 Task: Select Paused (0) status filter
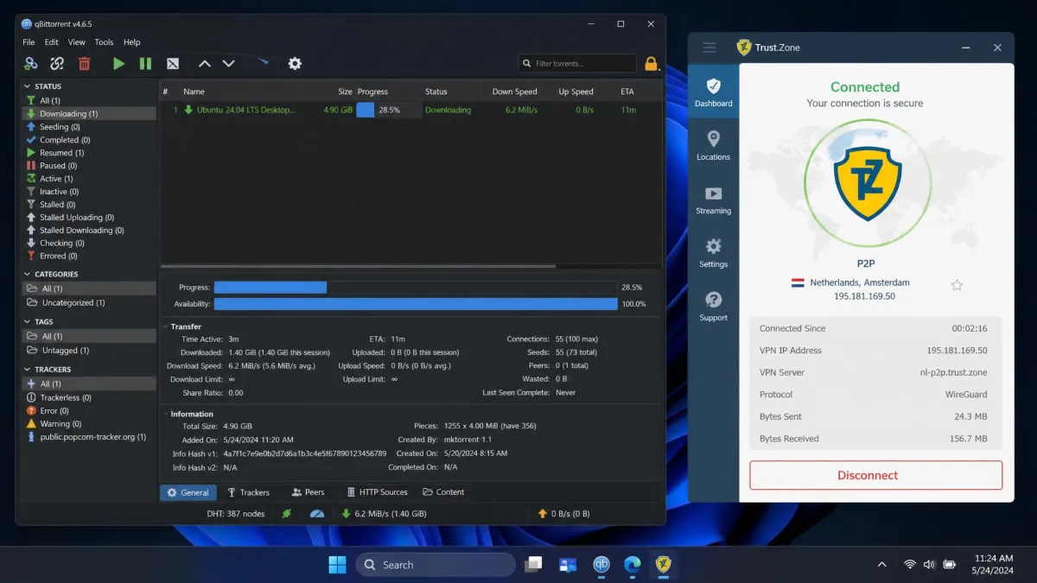coord(89,166)
